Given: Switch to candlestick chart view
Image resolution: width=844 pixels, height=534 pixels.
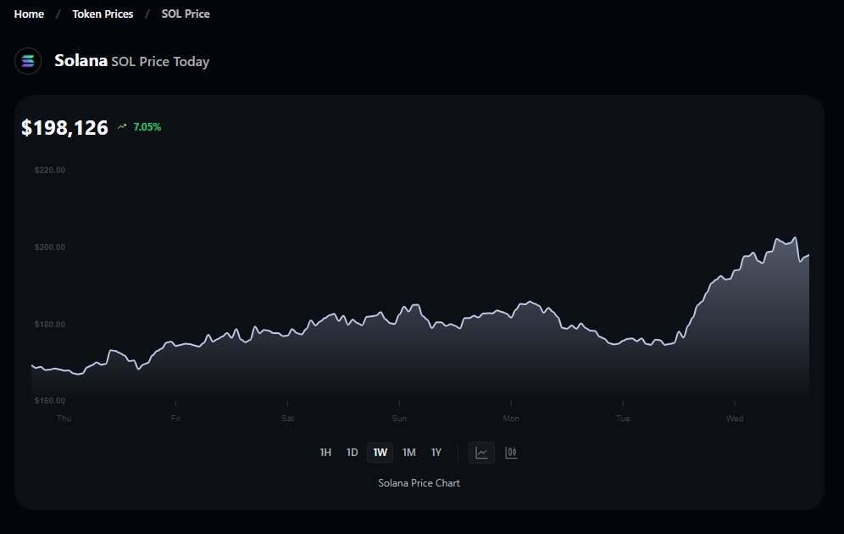Looking at the screenshot, I should pyautogui.click(x=511, y=453).
